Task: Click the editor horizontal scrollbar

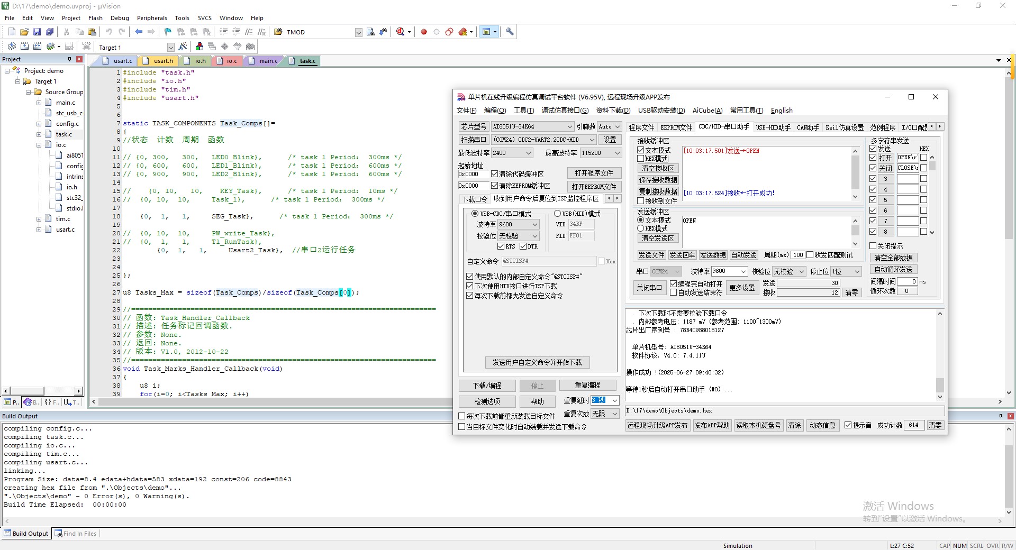Action: coord(547,402)
